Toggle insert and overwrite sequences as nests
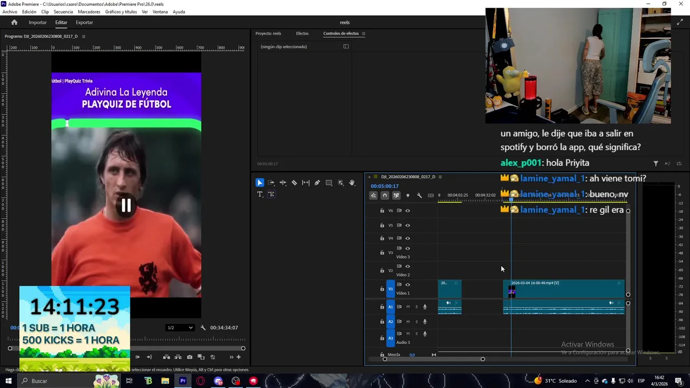Viewport: 690px width, 388px height. (x=373, y=196)
